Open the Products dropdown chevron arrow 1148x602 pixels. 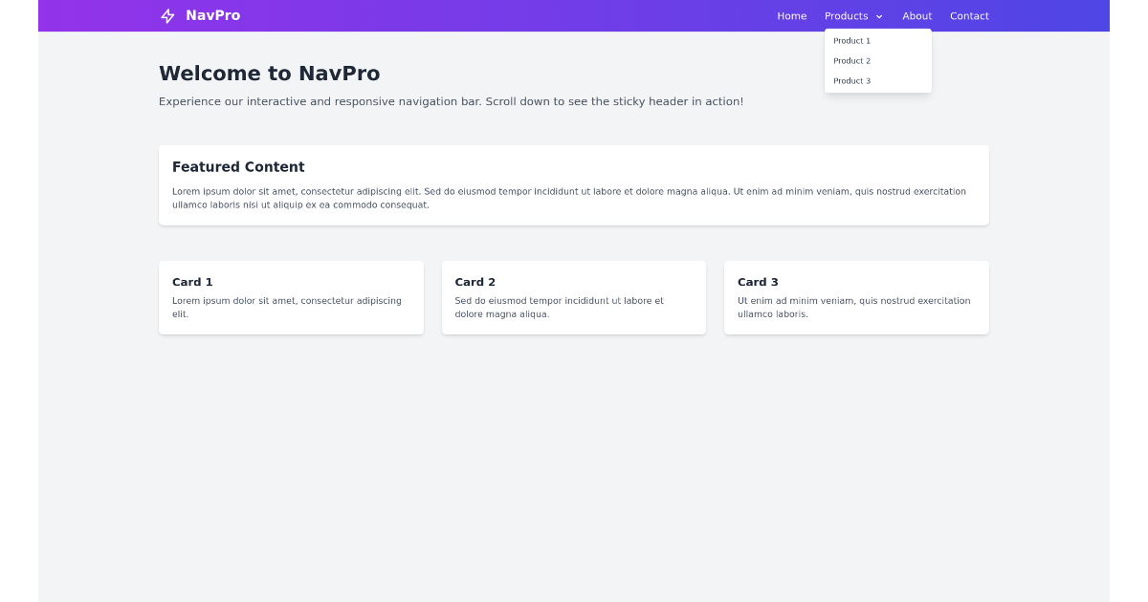(x=879, y=16)
